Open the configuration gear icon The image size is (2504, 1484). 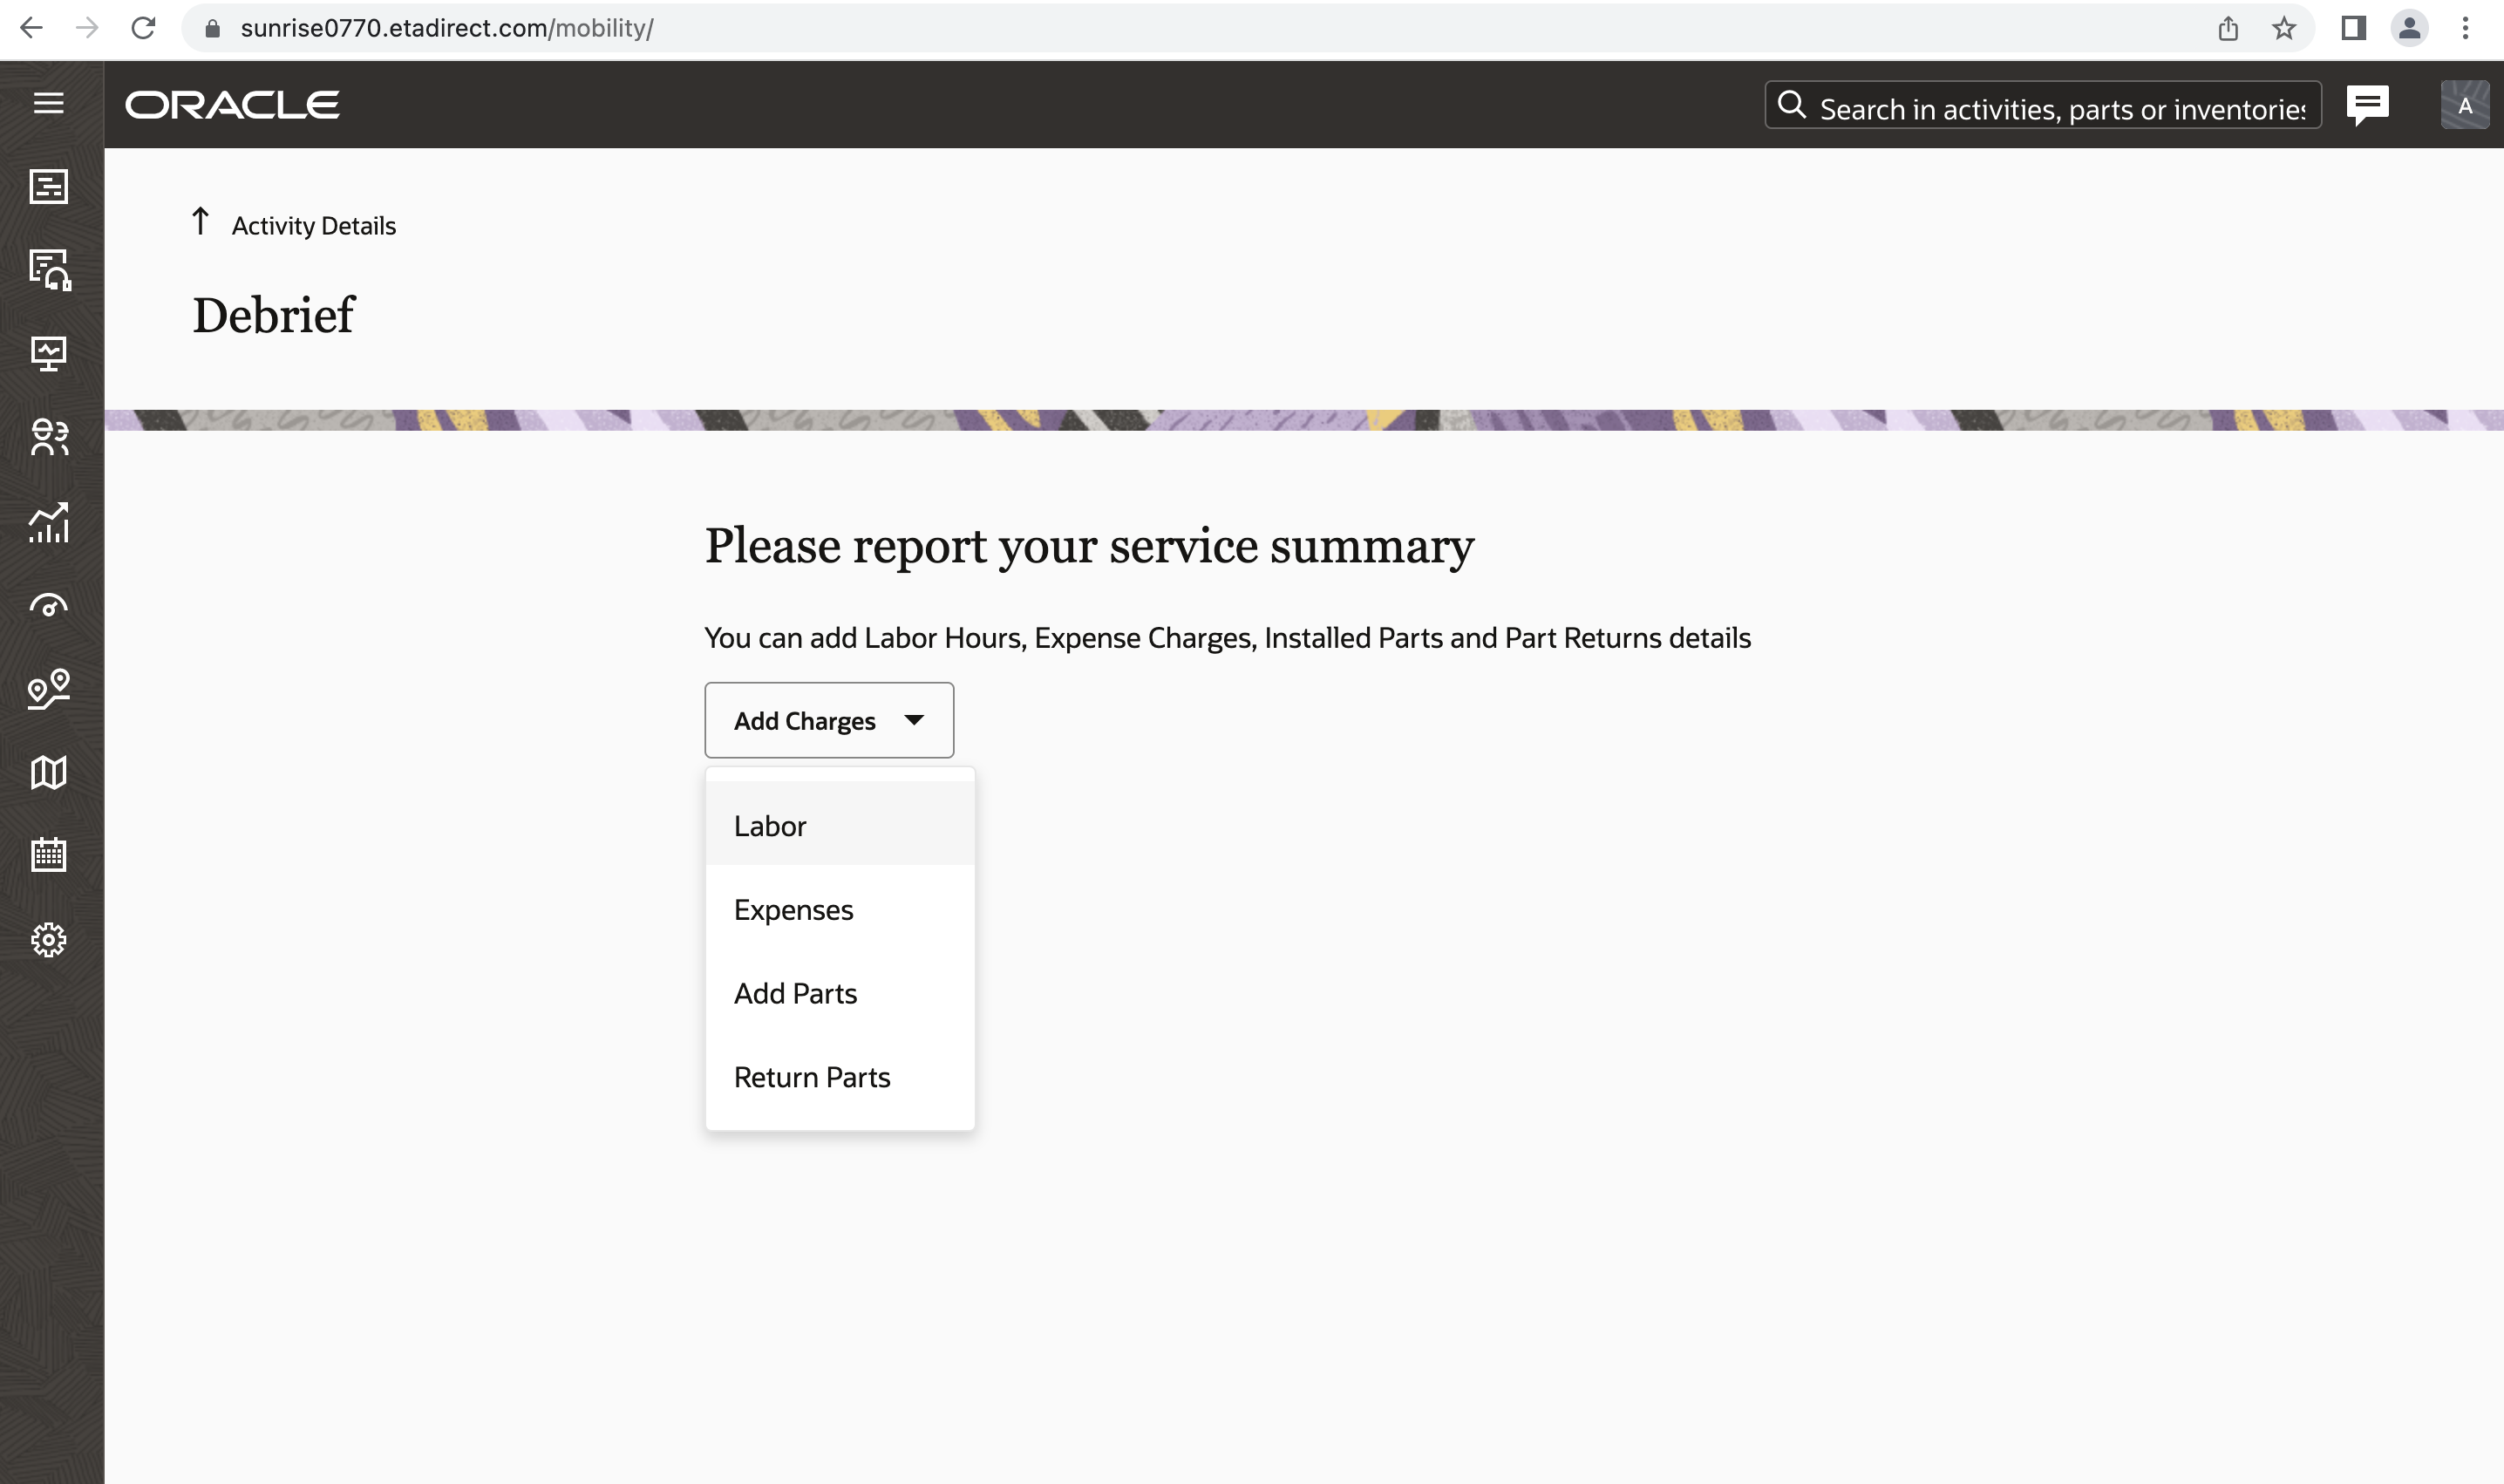48,939
